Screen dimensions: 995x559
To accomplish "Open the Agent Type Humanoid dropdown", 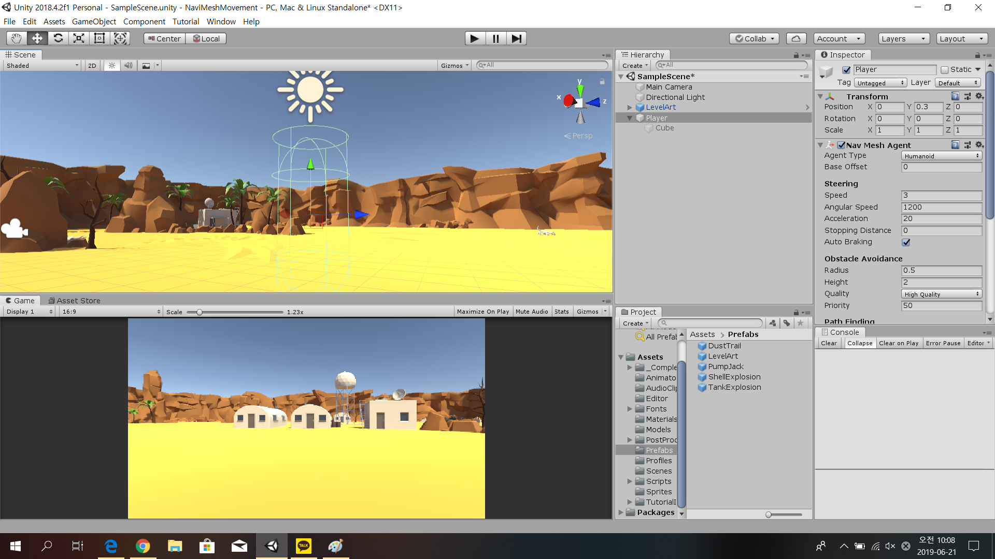I will click(x=941, y=156).
